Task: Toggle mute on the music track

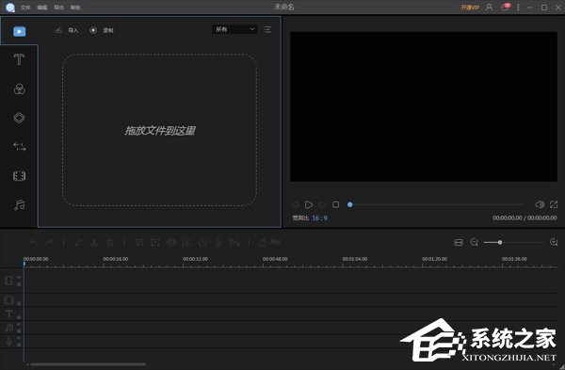Action: click(19, 324)
